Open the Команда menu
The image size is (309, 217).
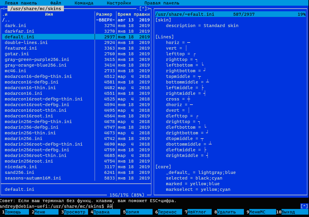tap(84, 3)
